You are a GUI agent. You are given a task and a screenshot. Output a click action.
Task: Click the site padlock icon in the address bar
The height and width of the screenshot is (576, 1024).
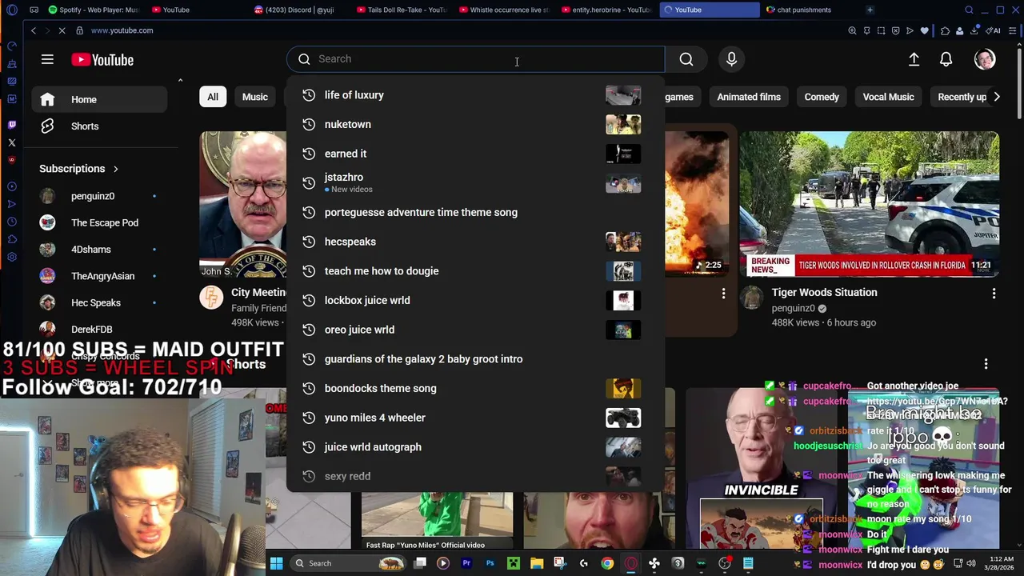point(79,30)
